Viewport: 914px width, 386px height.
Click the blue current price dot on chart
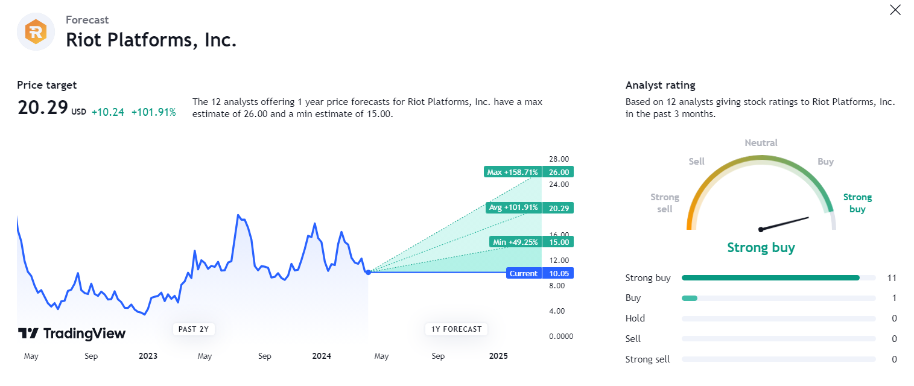369,272
